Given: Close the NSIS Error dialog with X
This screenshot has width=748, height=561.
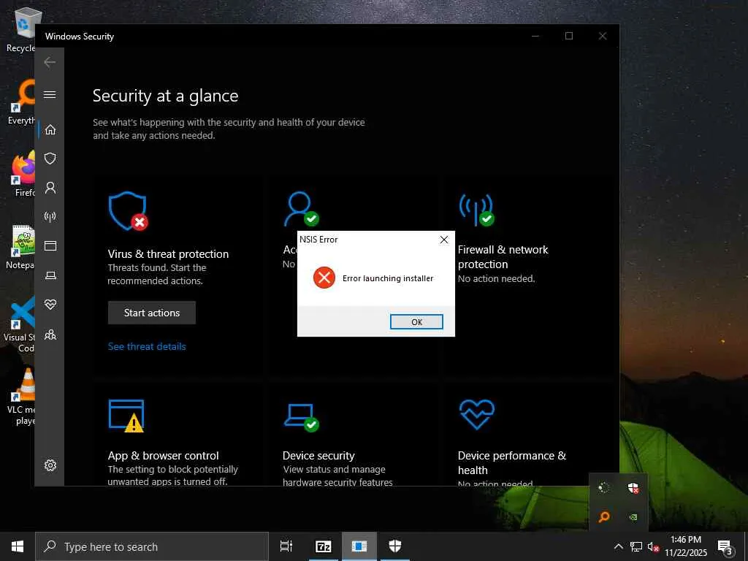Looking at the screenshot, I should 443,240.
